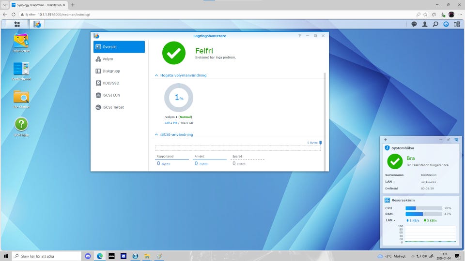The width and height of the screenshot is (465, 261).
Task: Open the iSCSI LUN section
Action: [111, 95]
